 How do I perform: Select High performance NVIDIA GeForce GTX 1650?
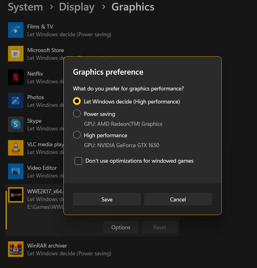77,135
